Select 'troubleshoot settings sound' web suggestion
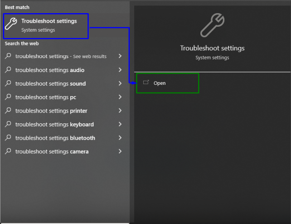Viewport: 291px width, 224px height. (x=50, y=83)
